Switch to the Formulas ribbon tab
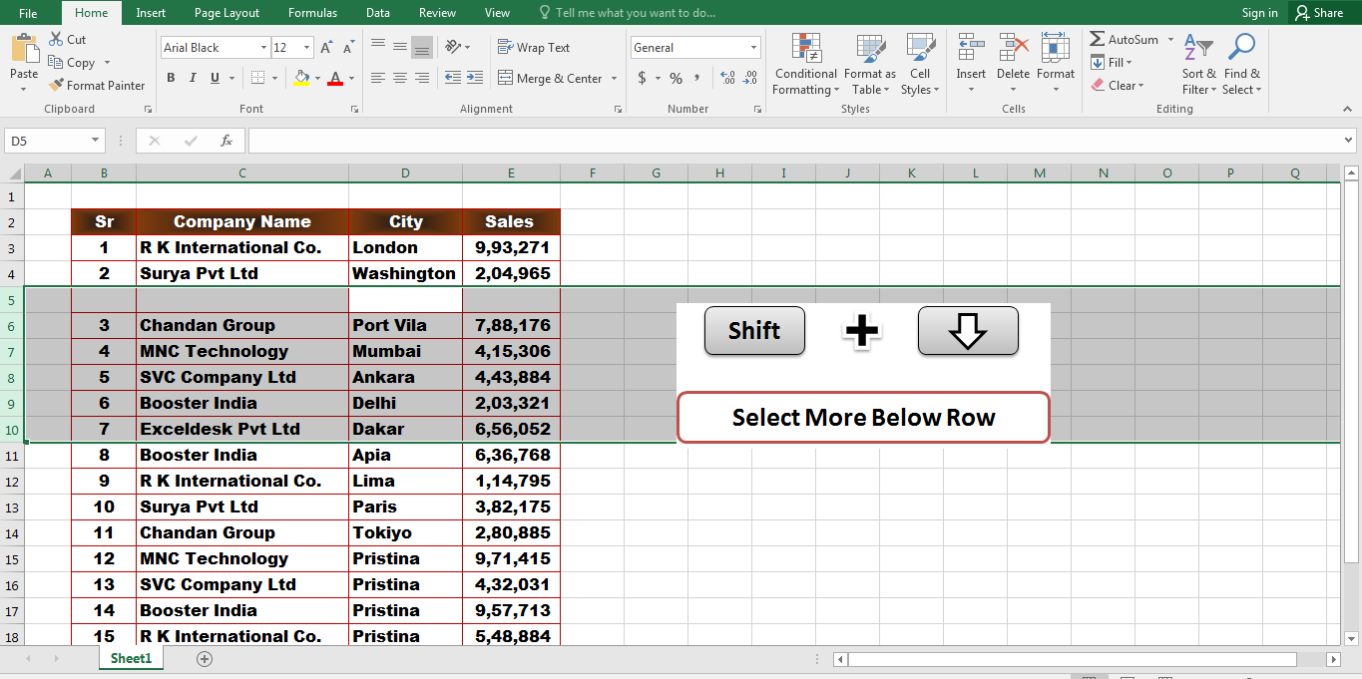Viewport: 1362px width, 679px height. [312, 13]
